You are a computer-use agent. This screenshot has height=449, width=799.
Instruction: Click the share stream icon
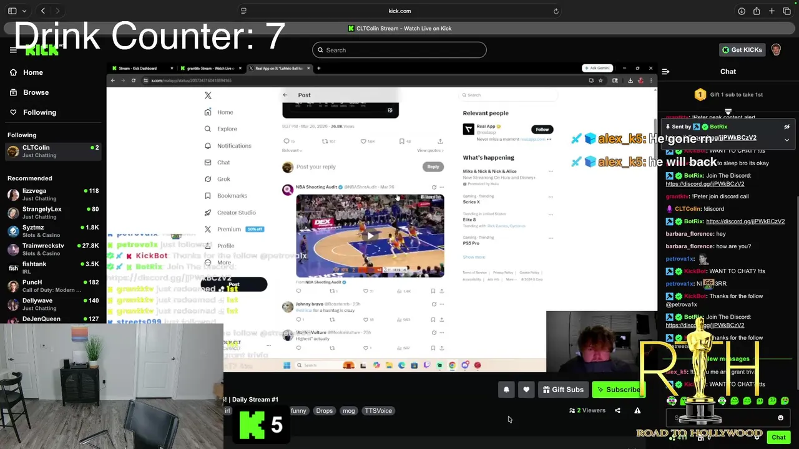click(x=617, y=410)
